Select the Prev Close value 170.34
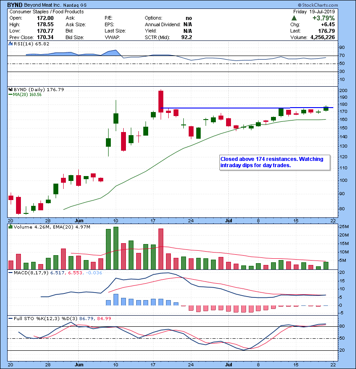 point(45,37)
